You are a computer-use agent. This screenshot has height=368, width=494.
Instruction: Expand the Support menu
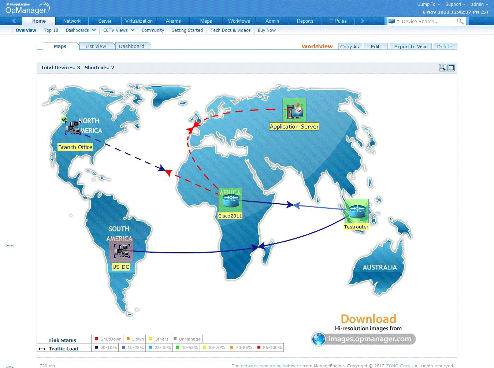(455, 4)
